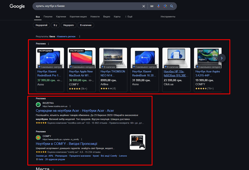This screenshot has width=249, height=170.
Task: Open the Карты tab
Action: click(117, 17)
